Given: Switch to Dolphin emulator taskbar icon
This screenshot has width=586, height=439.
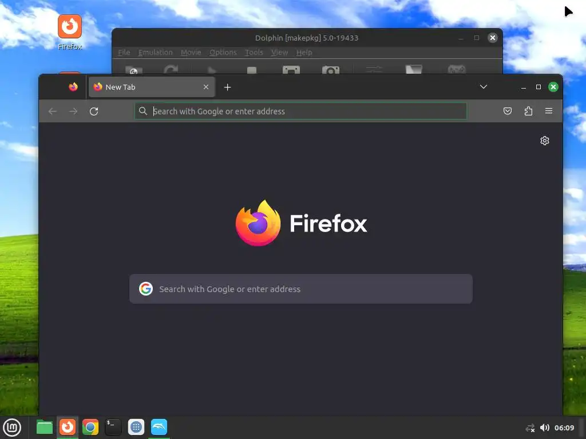Looking at the screenshot, I should coord(159,427).
